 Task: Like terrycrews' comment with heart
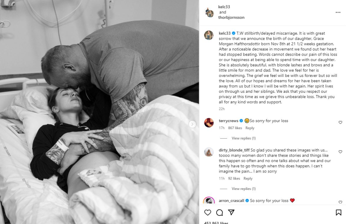tap(340, 122)
